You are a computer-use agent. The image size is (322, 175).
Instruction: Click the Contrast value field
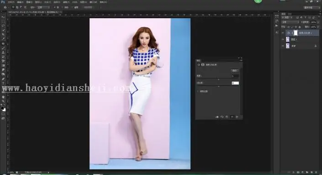[x=235, y=83]
